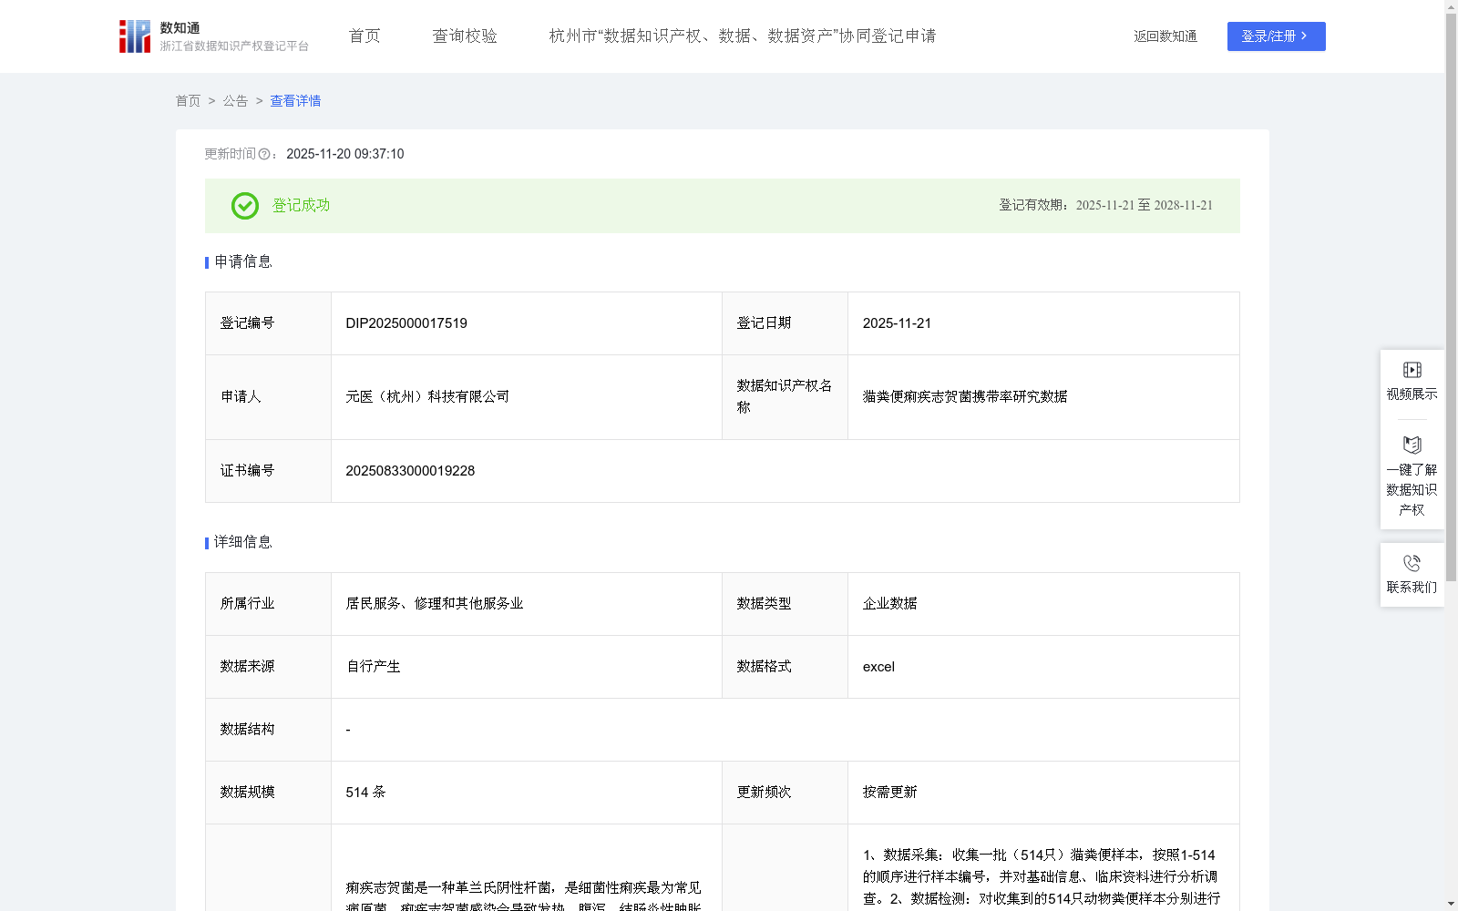The height and width of the screenshot is (911, 1458).
Task: Select the active 查看详情 breadcrumb
Action: point(294,101)
